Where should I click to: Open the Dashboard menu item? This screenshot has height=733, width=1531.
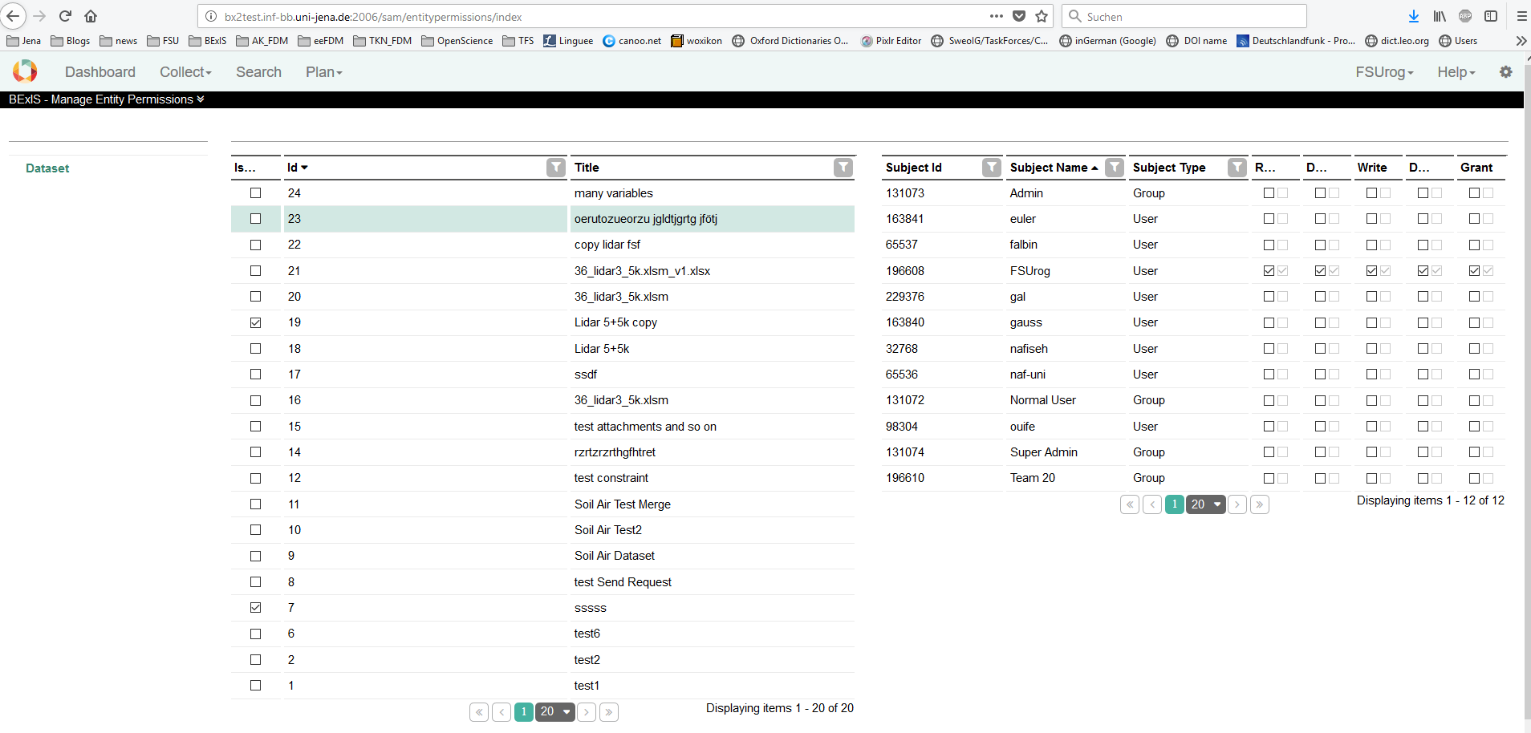point(100,72)
